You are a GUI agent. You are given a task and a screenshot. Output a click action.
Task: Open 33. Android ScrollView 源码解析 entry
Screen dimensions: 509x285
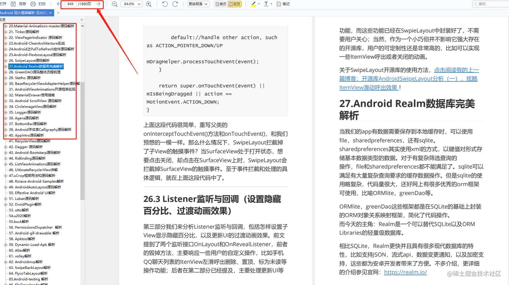point(35,101)
